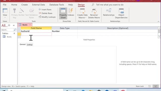Click Rename/Delete Macro
The height and width of the screenshot is (91, 161).
coord(94,13)
